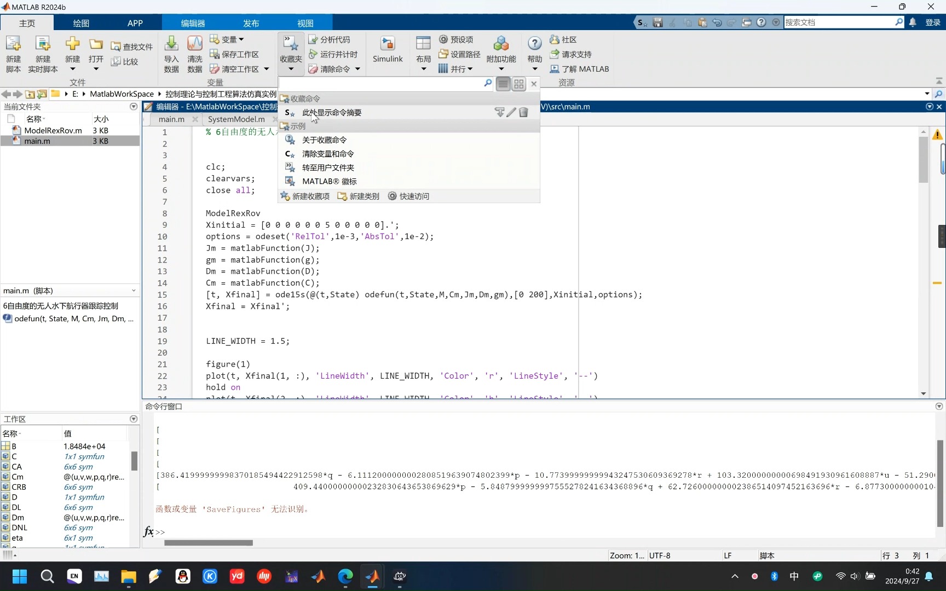Viewport: 946px width, 591px height.
Task: Switch to the APP ribbon tab
Action: pyautogui.click(x=135, y=23)
